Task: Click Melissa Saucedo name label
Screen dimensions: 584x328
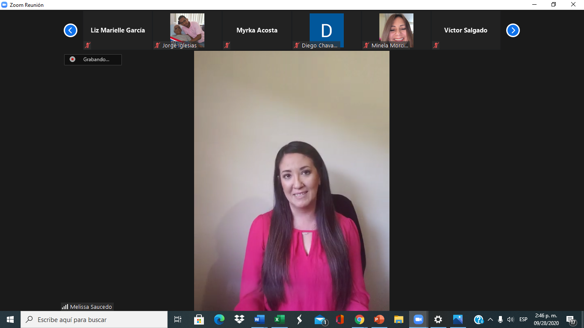Action: (91, 307)
